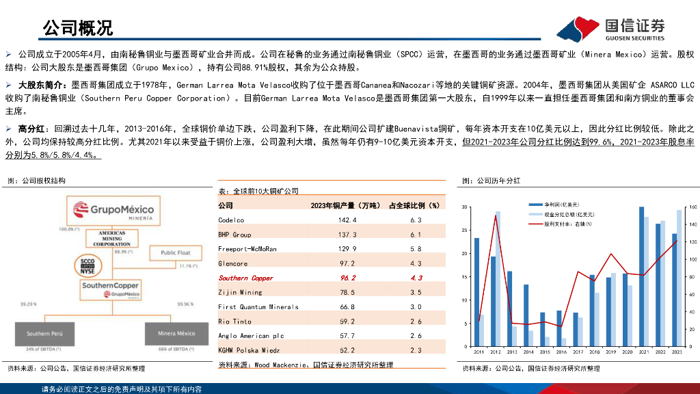Click the 2023 label on chart x-axis
This screenshot has height=394, width=700.
677,352
